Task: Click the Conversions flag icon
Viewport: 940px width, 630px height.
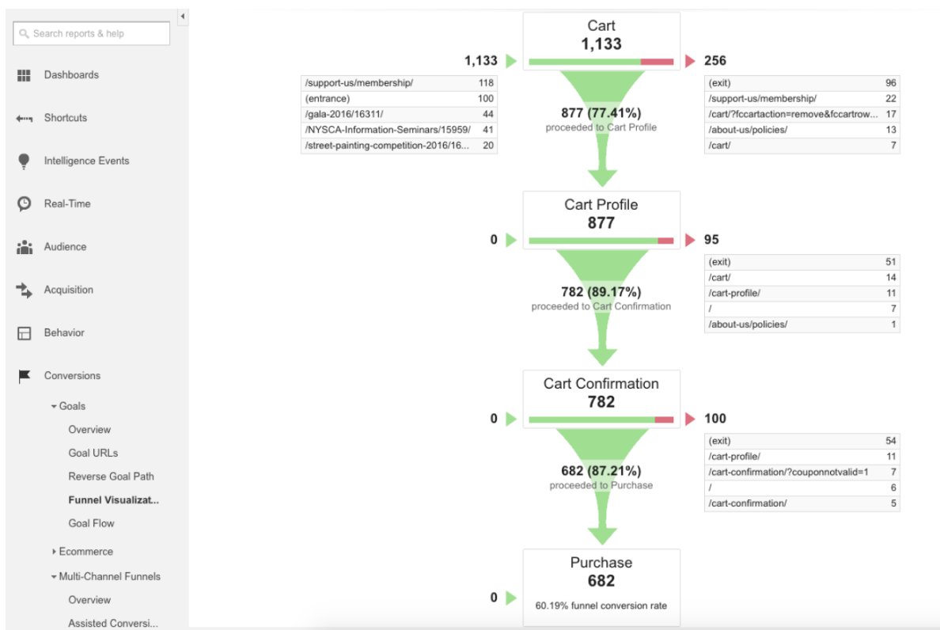Action: [24, 376]
